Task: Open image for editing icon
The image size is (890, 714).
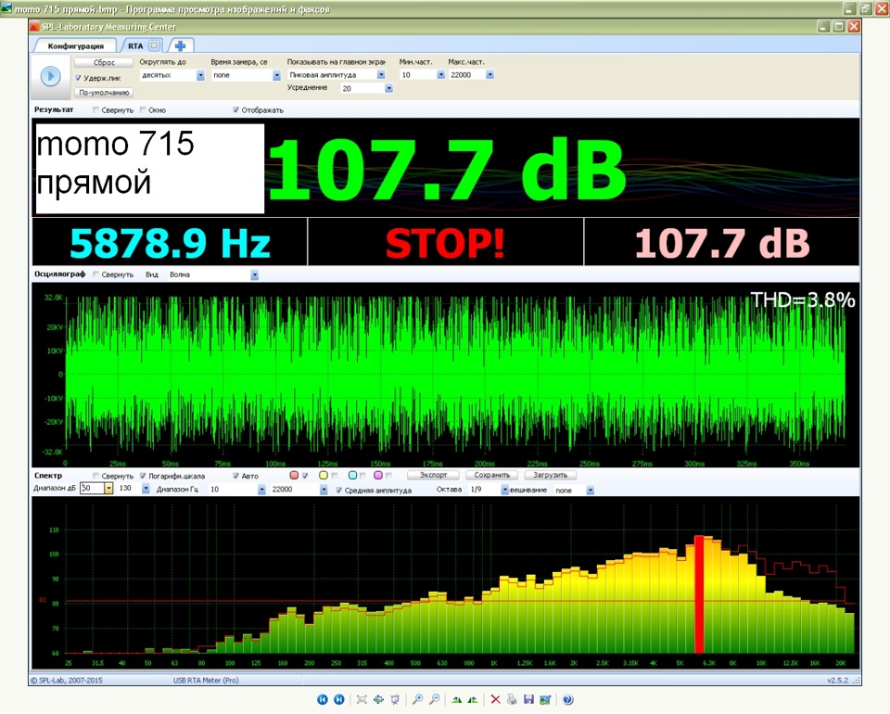Action: (545, 699)
